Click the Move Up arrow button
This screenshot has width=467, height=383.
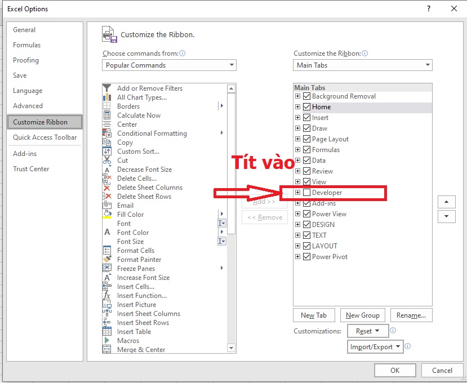coord(447,202)
